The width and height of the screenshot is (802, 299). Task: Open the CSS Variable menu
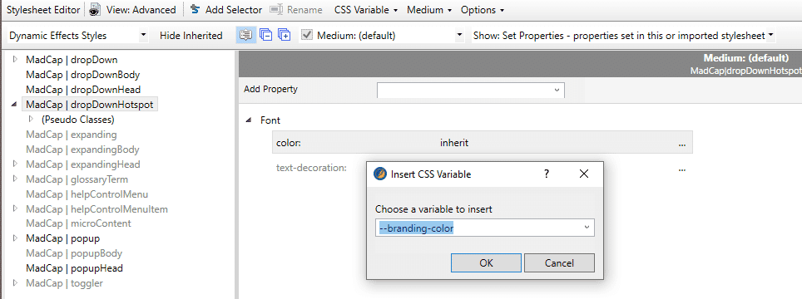366,10
